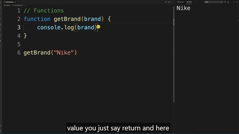Click line number 1 in the gutter

19,11
